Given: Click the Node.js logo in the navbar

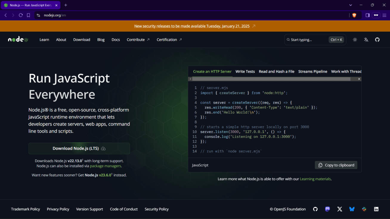Looking at the screenshot, I should click(18, 40).
